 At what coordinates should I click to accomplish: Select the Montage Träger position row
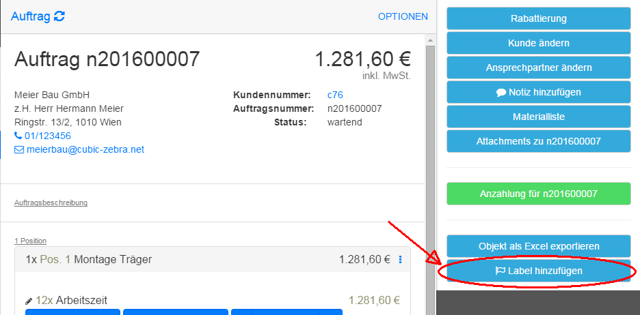(171, 259)
